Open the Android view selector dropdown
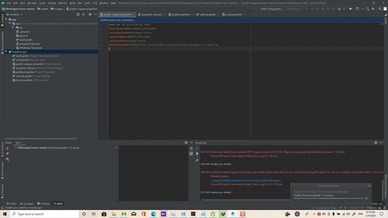The height and width of the screenshot is (218, 388). point(15,15)
